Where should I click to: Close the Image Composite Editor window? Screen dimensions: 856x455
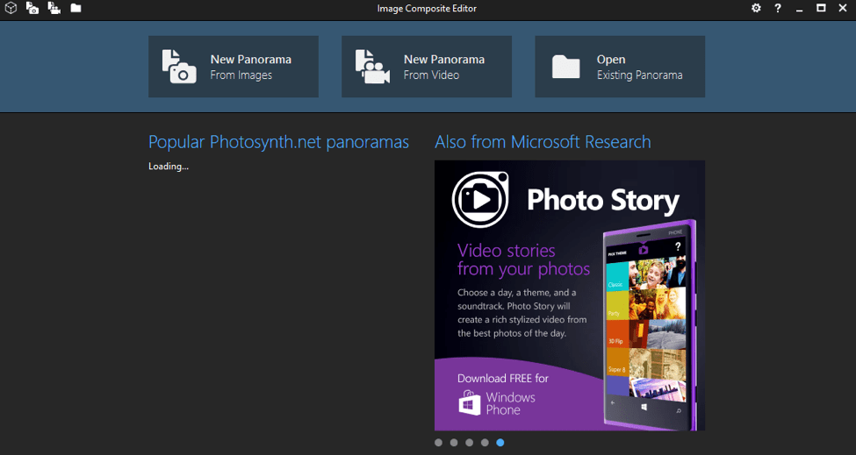[x=842, y=8]
